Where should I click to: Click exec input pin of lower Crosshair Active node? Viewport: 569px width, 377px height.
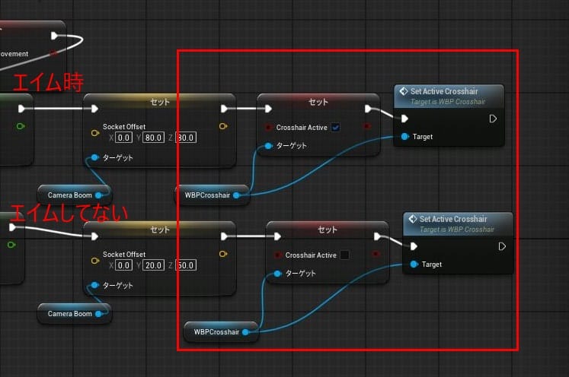click(x=277, y=236)
